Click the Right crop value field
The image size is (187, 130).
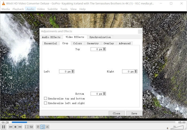pos(128,71)
